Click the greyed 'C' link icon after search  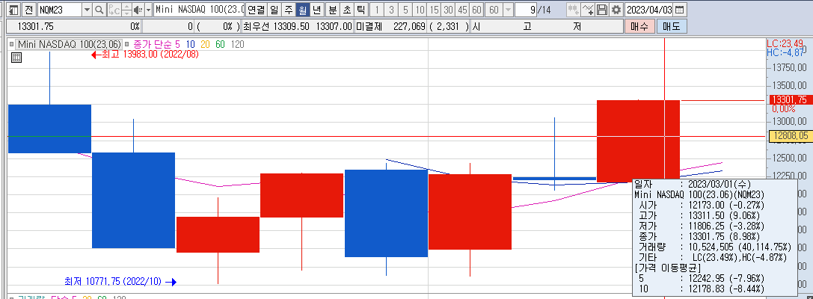(114, 10)
